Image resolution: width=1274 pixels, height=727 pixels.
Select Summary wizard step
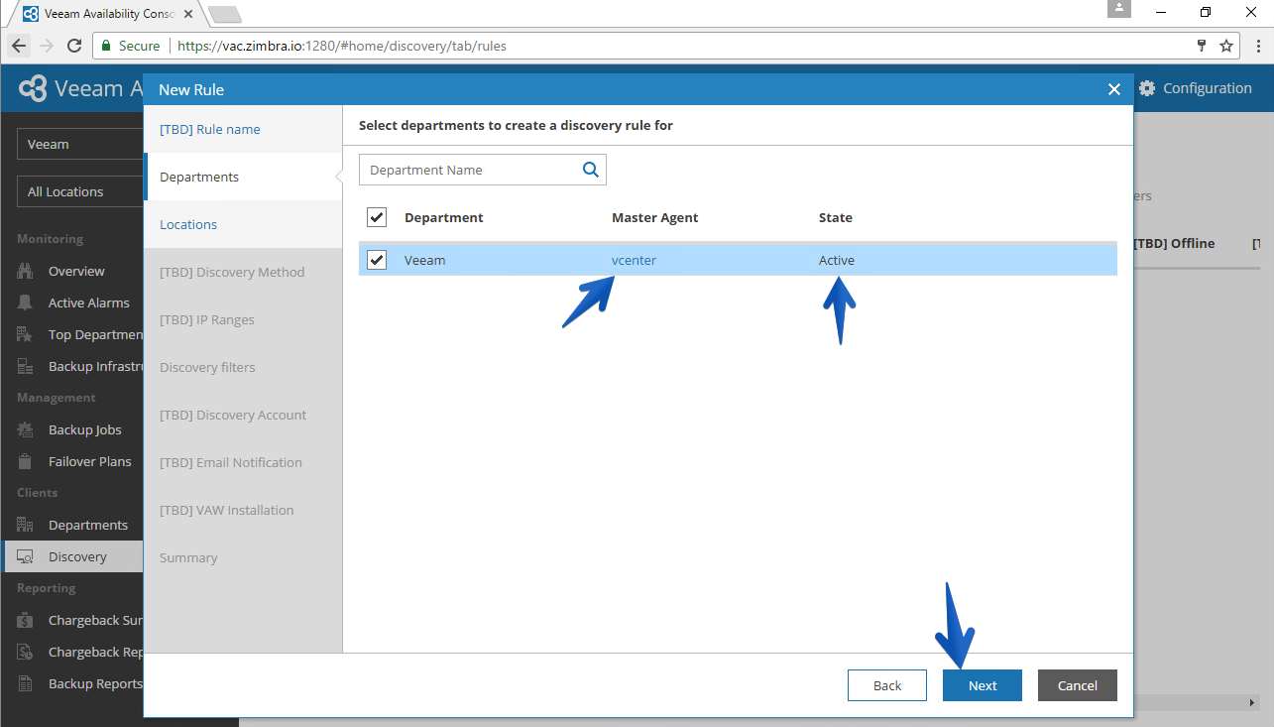point(243,557)
